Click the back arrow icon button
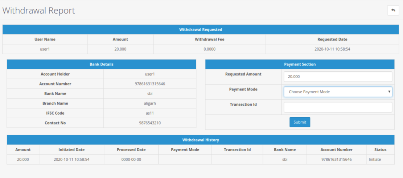 (393, 10)
